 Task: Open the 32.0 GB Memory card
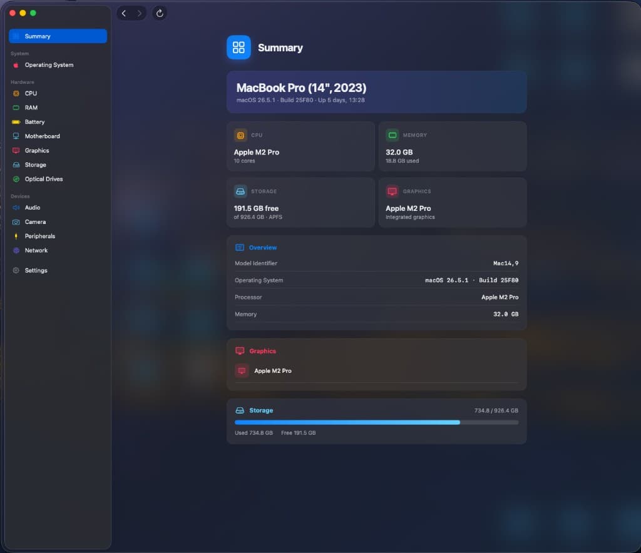coord(452,146)
